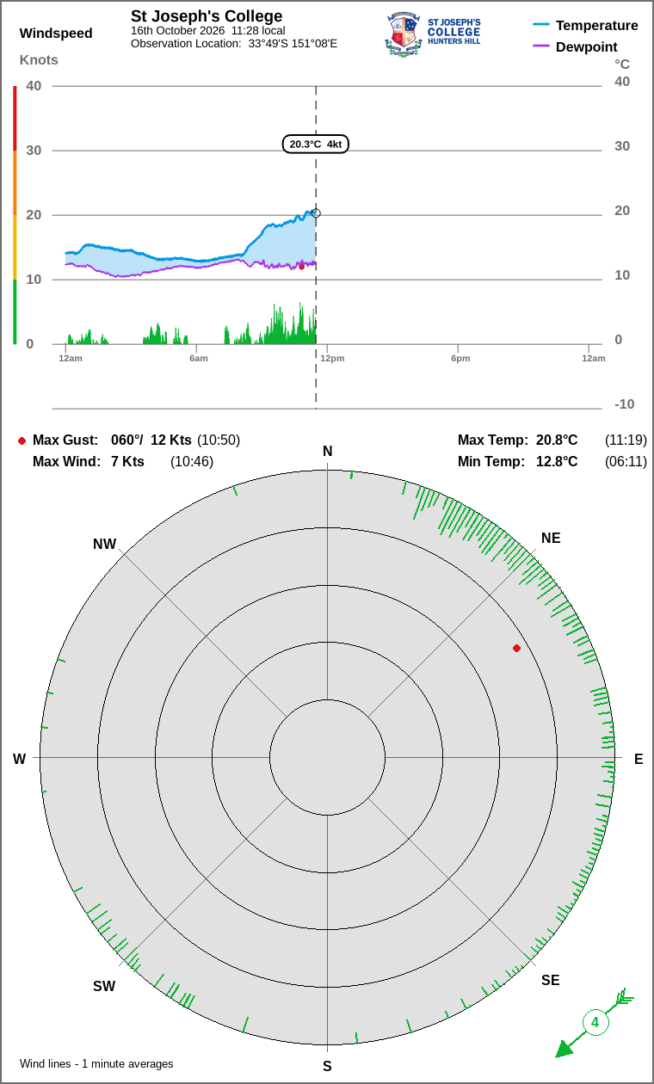Click the red gust marker on the graph
Image resolution: width=654 pixels, height=1084 pixels.
[301, 267]
